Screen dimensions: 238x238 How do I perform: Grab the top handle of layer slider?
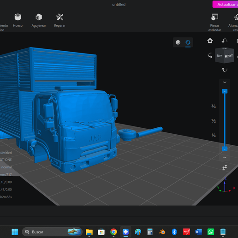click(x=225, y=91)
